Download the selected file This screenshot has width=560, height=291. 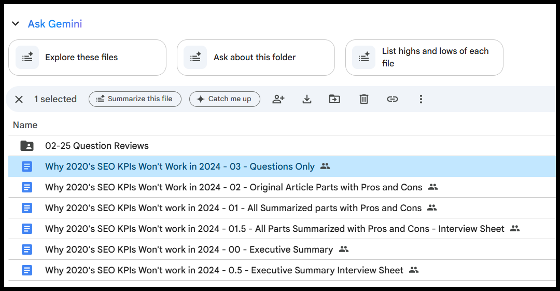click(307, 99)
